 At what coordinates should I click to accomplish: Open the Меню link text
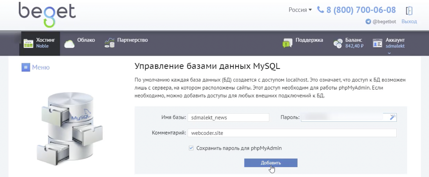(41, 67)
